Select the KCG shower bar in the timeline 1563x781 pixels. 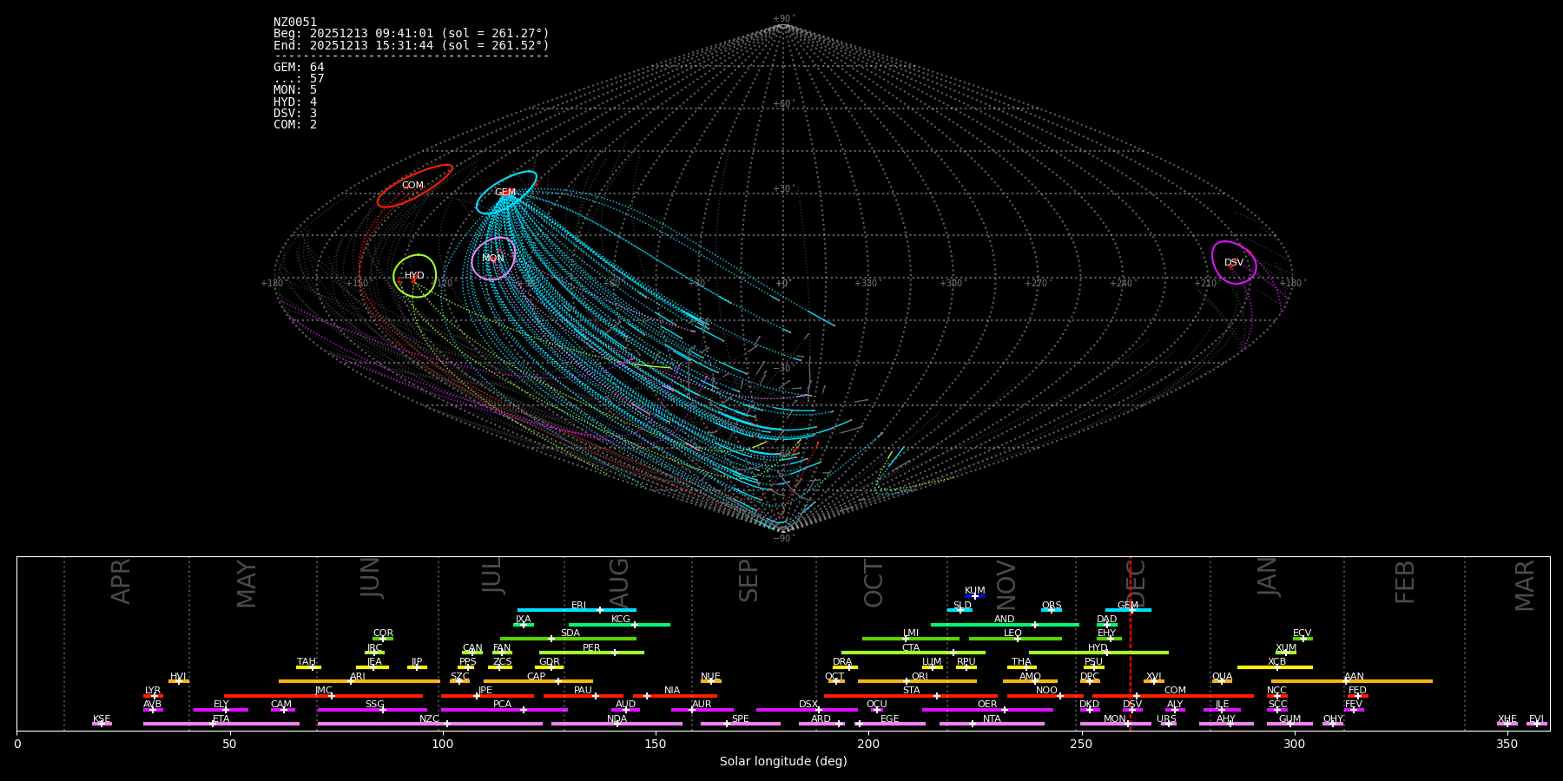pyautogui.click(x=619, y=624)
